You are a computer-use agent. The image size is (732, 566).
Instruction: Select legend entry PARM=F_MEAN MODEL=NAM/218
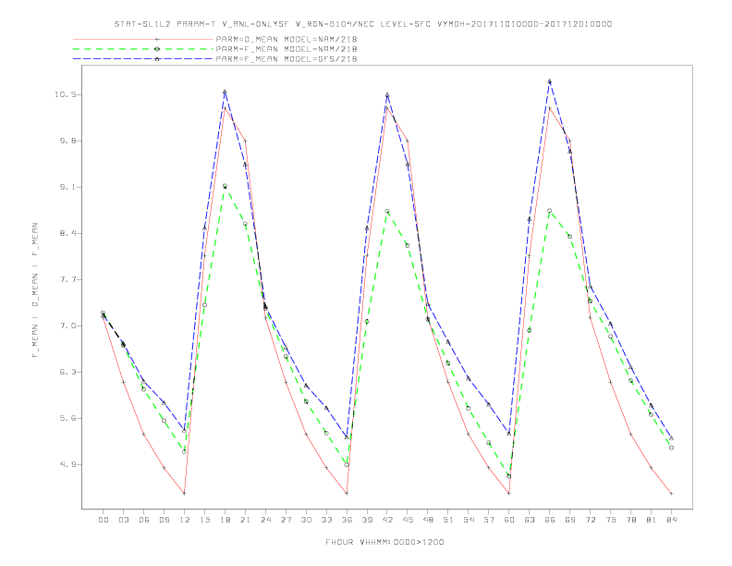click(x=287, y=49)
